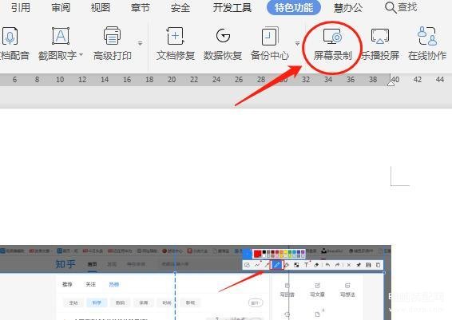Pick the large red color swatch

coord(257,254)
